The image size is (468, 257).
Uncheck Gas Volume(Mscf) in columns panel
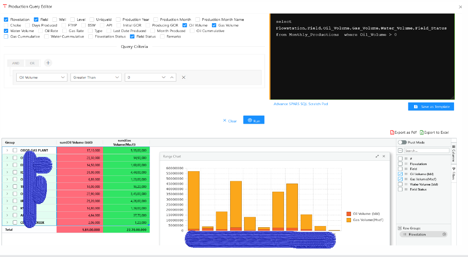pyautogui.click(x=400, y=179)
